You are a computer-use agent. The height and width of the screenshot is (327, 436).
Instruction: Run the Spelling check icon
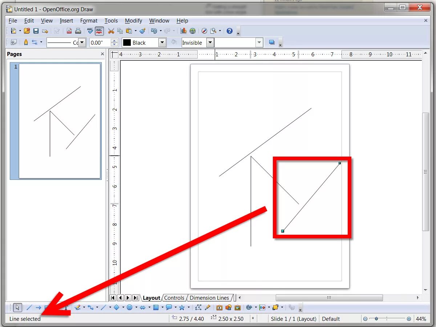tap(90, 31)
